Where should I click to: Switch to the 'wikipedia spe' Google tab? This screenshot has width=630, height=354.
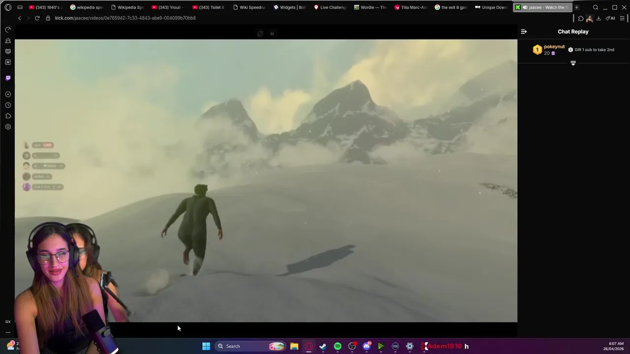[x=87, y=7]
